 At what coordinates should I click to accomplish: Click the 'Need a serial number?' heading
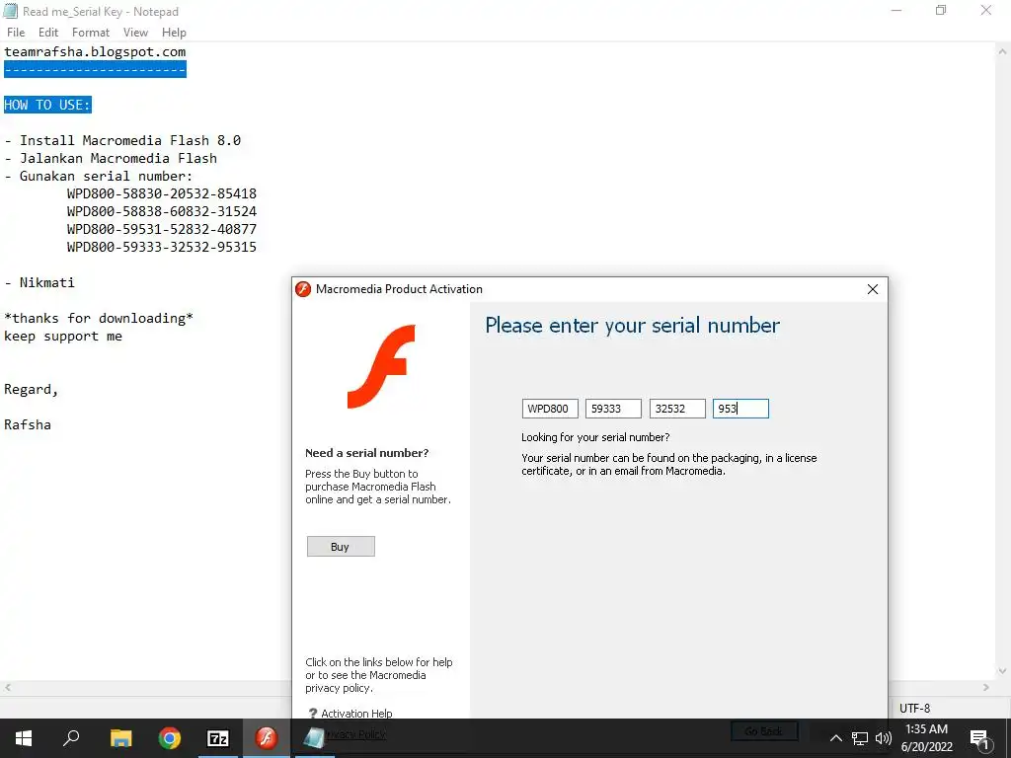(x=367, y=453)
